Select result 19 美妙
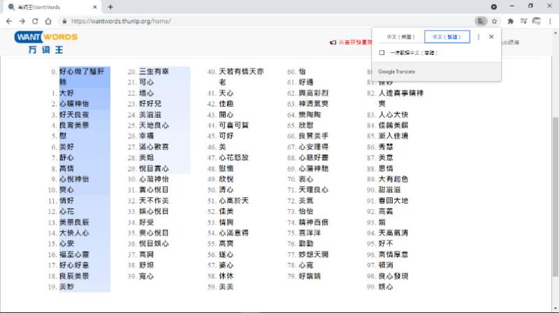This screenshot has height=313, width=559. (66, 287)
